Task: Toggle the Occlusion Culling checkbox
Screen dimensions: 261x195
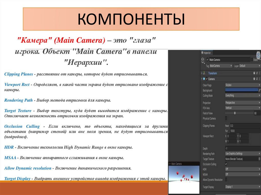Action: (226, 164)
